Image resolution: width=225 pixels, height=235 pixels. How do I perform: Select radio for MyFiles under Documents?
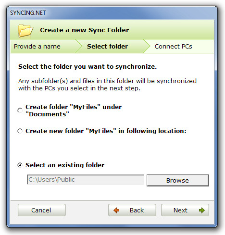pos(20,111)
